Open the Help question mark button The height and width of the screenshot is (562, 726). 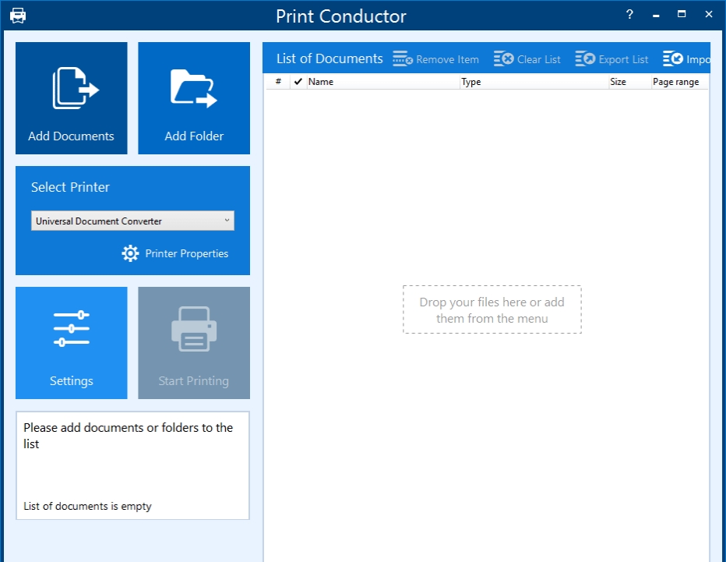[x=629, y=15]
